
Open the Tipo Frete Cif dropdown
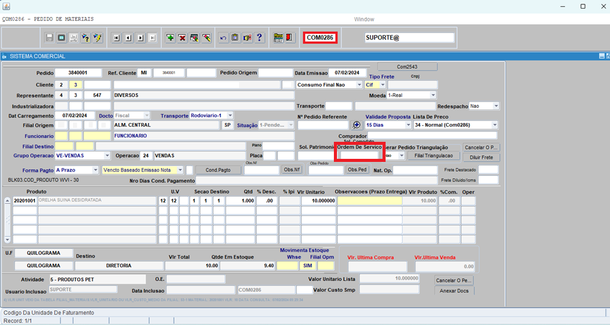pos(383,85)
